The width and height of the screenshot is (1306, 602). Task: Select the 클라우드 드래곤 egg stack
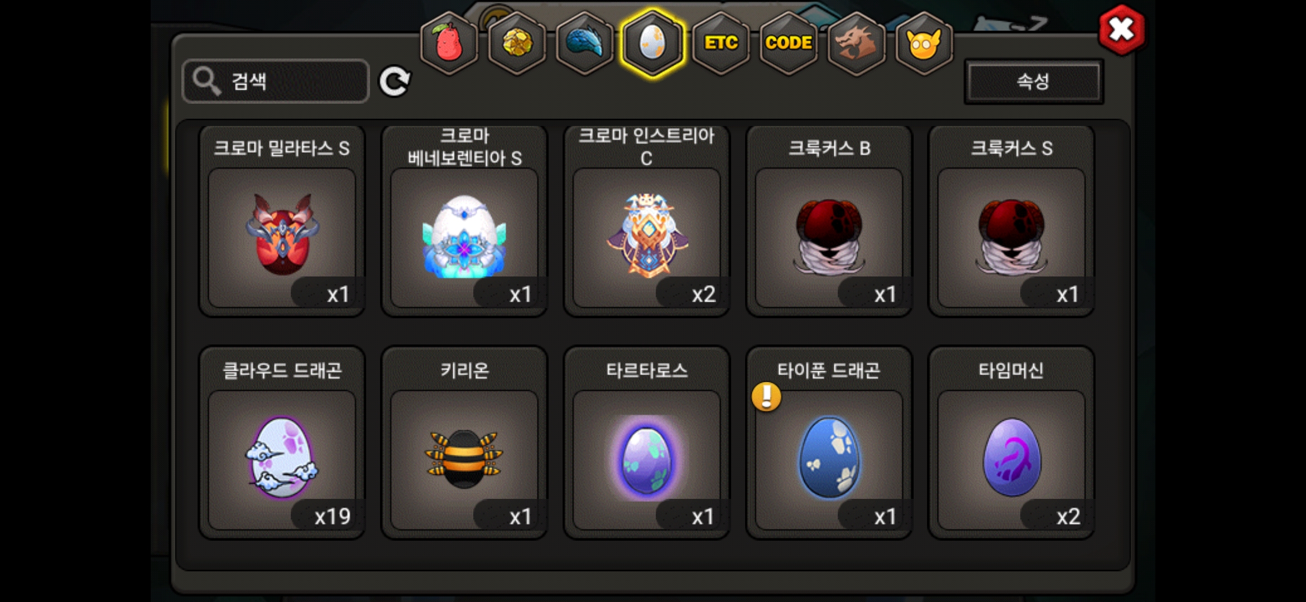pos(282,443)
